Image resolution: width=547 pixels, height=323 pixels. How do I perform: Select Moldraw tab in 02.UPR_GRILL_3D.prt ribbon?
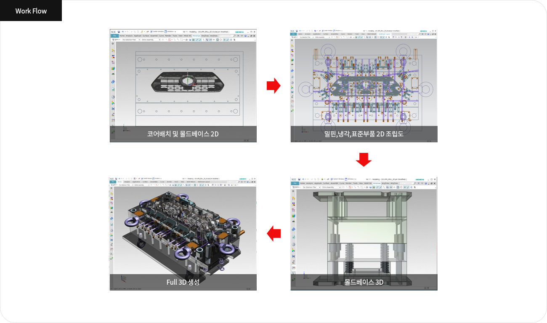pyautogui.click(x=377, y=183)
